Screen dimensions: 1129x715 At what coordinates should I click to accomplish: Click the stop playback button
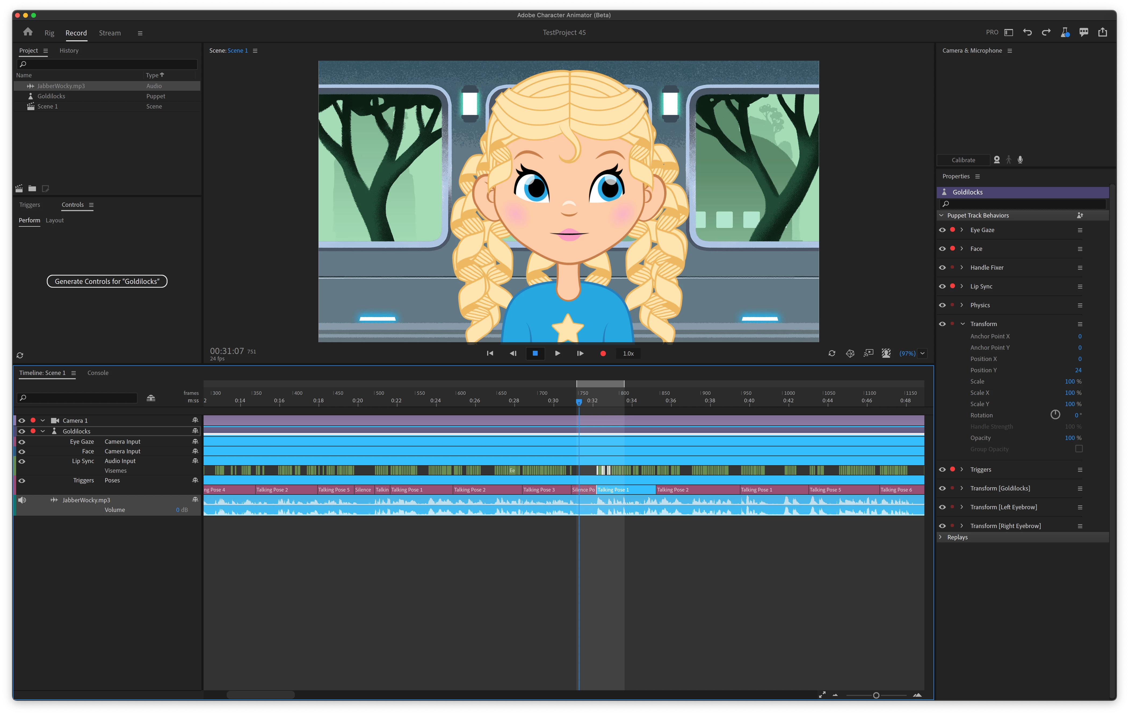(x=535, y=353)
